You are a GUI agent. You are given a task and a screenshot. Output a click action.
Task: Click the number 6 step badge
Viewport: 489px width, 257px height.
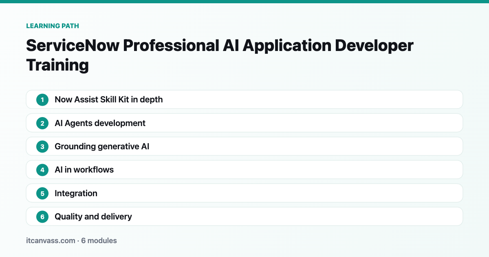[x=42, y=217]
